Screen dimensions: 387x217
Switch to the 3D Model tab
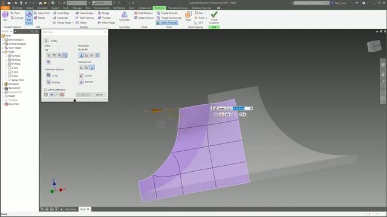[18, 8]
